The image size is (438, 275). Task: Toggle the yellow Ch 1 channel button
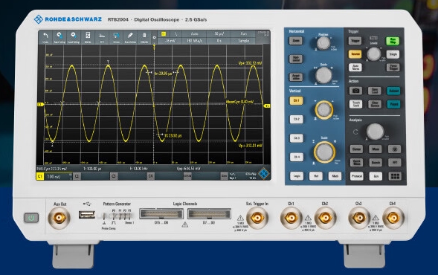(297, 100)
